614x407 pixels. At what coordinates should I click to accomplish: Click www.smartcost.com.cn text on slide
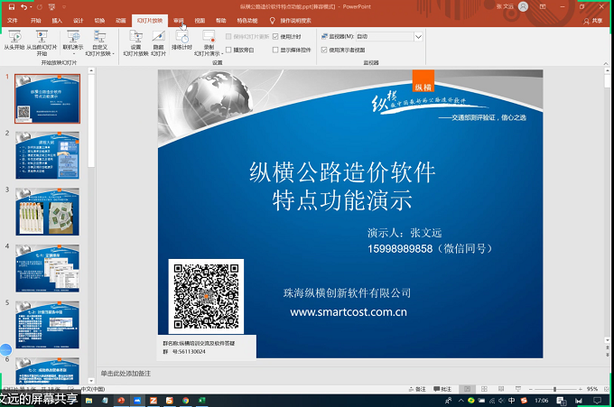tap(349, 312)
